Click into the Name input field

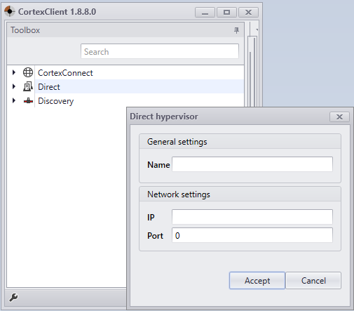[x=252, y=164]
